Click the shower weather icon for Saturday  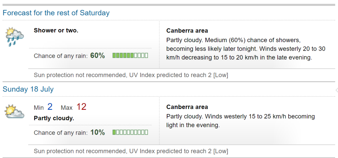tap(15, 37)
